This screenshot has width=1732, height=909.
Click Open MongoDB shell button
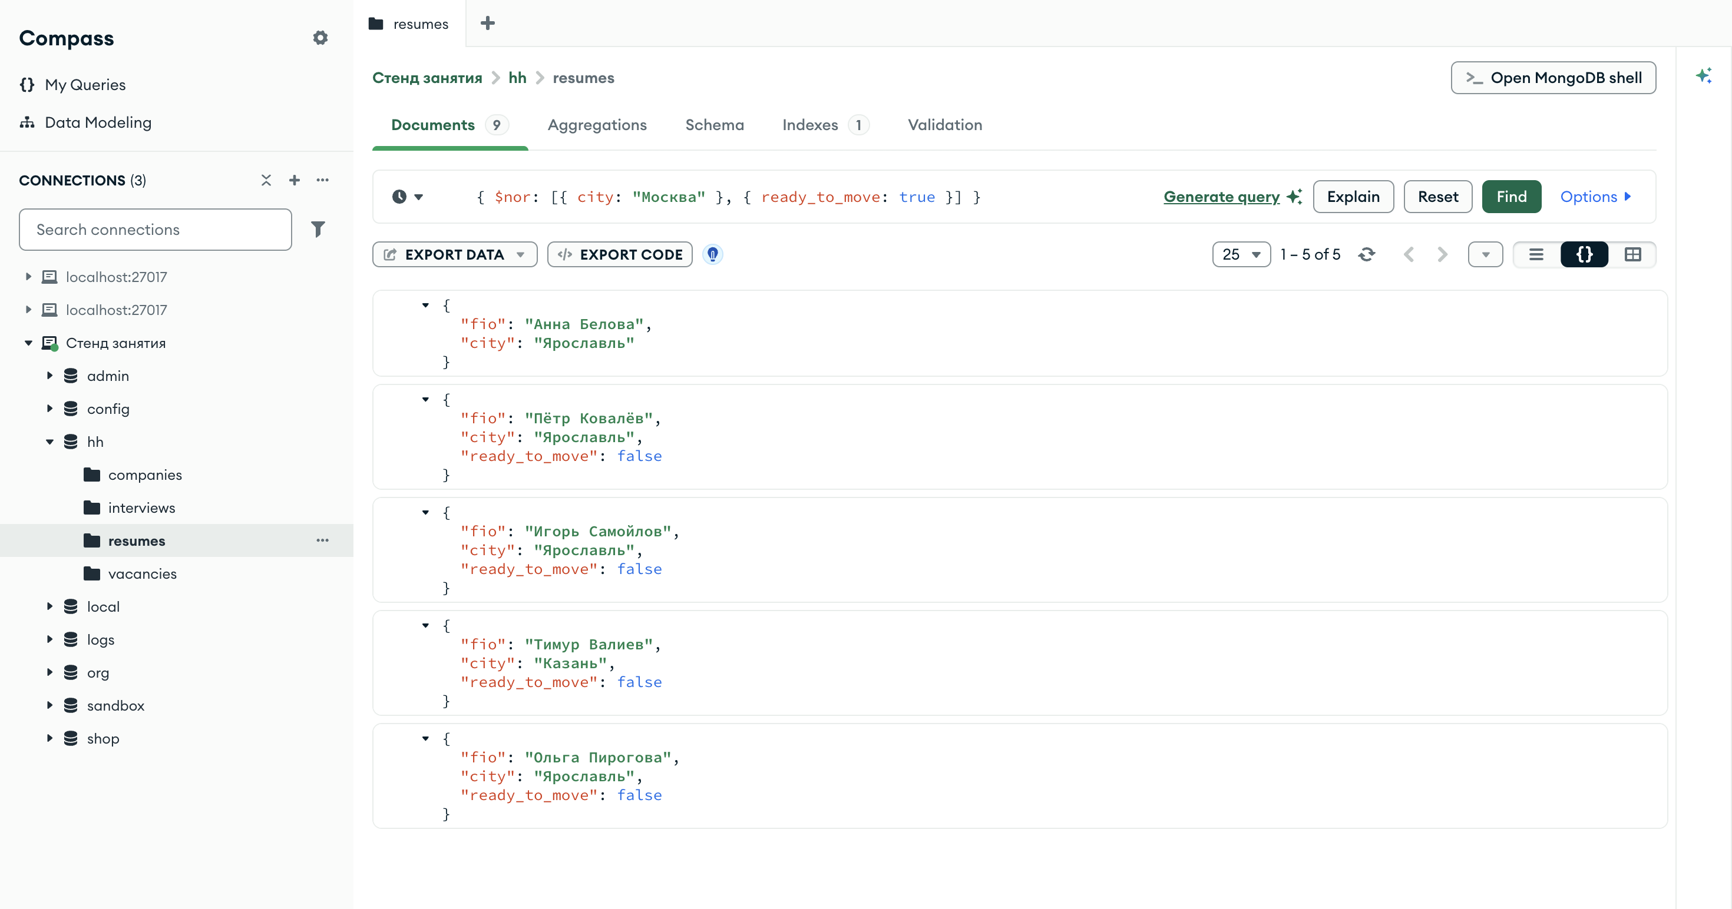1553,78
